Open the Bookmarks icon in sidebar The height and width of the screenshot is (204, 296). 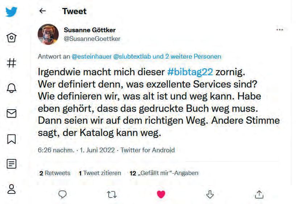pyautogui.click(x=11, y=139)
